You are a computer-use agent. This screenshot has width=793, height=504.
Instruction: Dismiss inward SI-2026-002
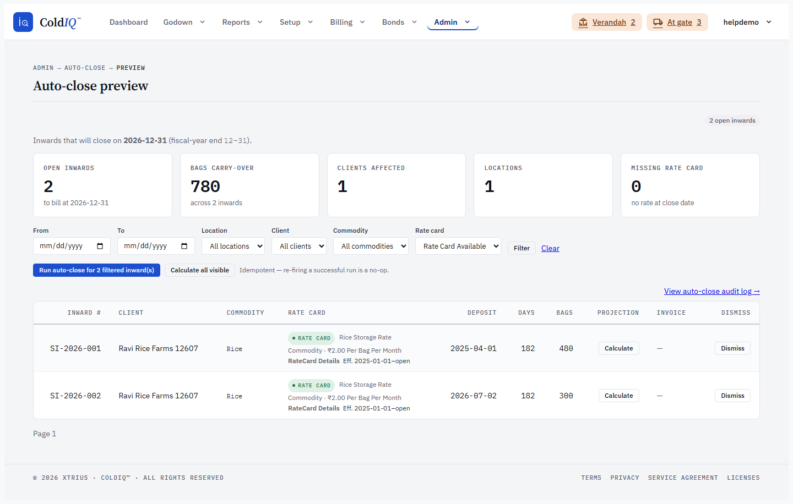coord(732,396)
